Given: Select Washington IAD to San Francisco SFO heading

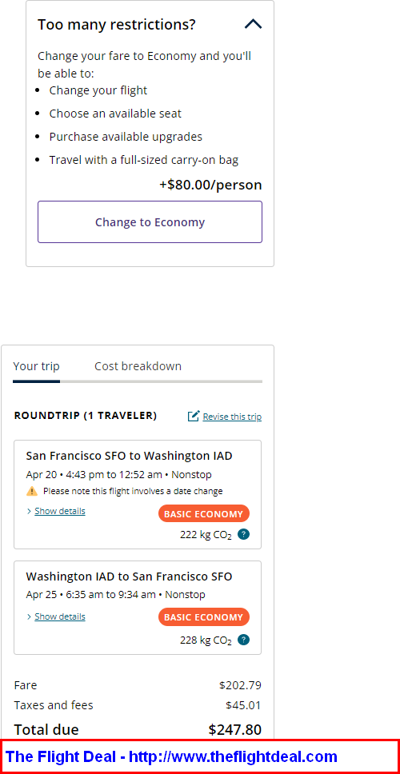Looking at the screenshot, I should point(129,576).
